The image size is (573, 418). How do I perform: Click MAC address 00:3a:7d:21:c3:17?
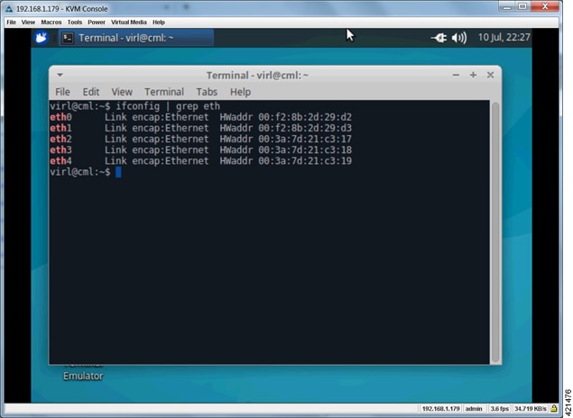click(305, 139)
